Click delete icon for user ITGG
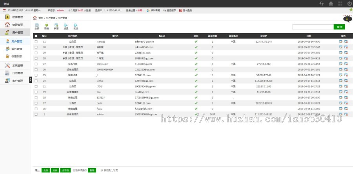 click(346, 86)
